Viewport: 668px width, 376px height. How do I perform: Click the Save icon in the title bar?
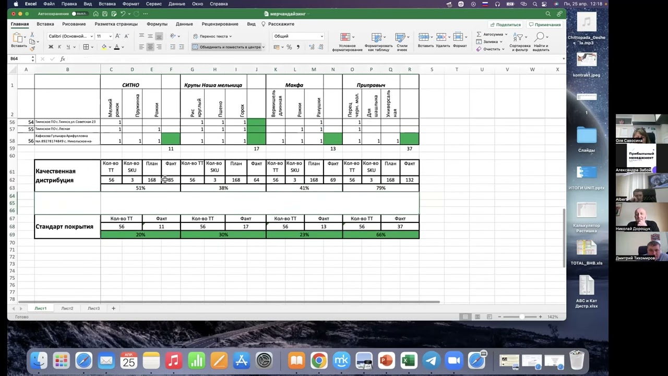tap(105, 14)
